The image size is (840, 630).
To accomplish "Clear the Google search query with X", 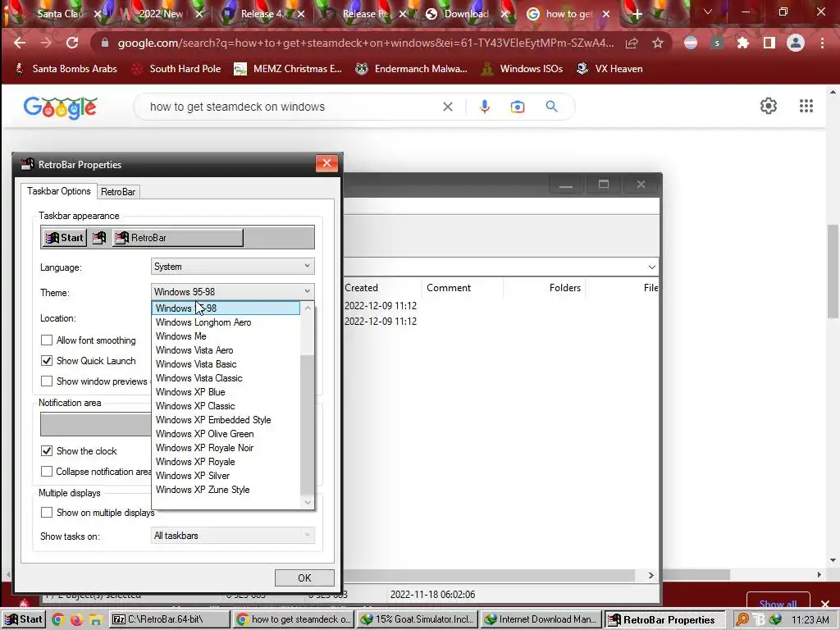I will (448, 107).
